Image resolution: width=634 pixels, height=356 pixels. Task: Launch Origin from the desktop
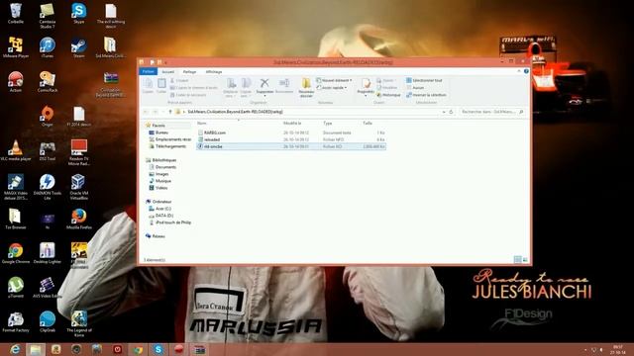click(x=48, y=117)
